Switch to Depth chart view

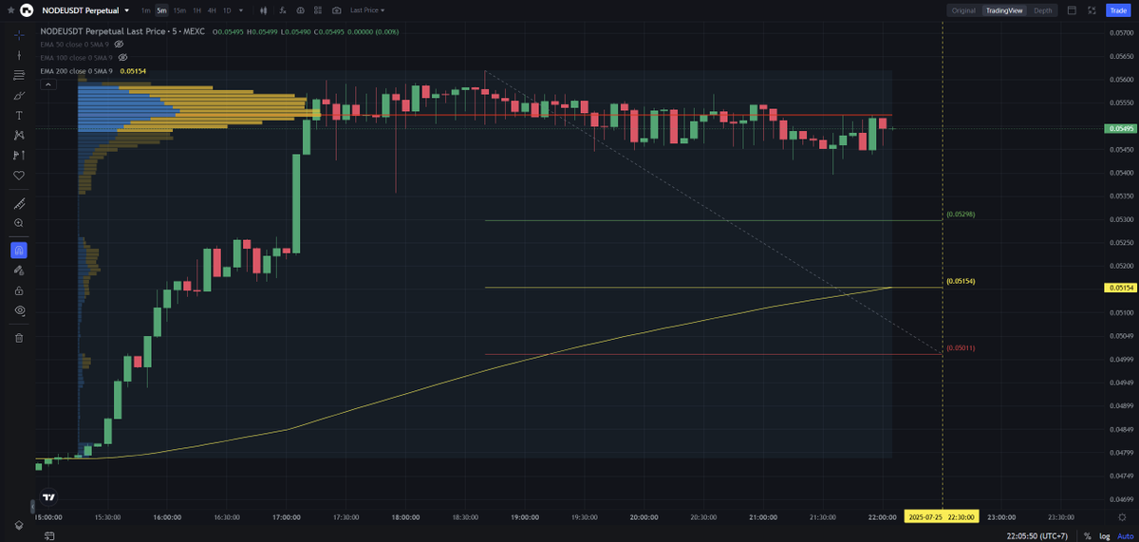(x=1043, y=10)
